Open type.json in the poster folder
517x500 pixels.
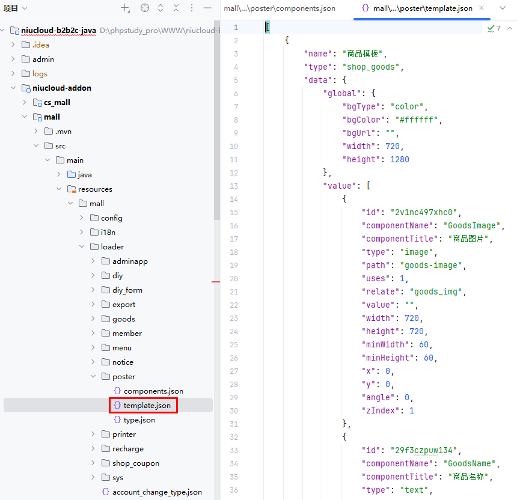coord(139,420)
